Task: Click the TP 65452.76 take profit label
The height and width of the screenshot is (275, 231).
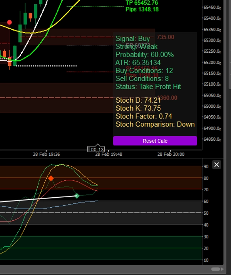Action: click(x=142, y=3)
